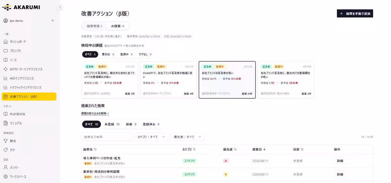Click the マニュアル document icon
Image resolution: width=391 pixels, height=183 pixels.
point(6,123)
